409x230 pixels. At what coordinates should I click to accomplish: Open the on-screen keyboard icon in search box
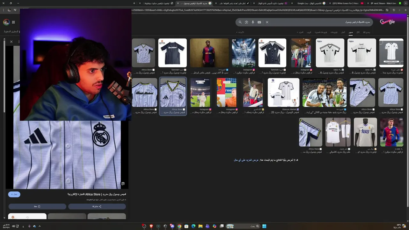(x=259, y=22)
